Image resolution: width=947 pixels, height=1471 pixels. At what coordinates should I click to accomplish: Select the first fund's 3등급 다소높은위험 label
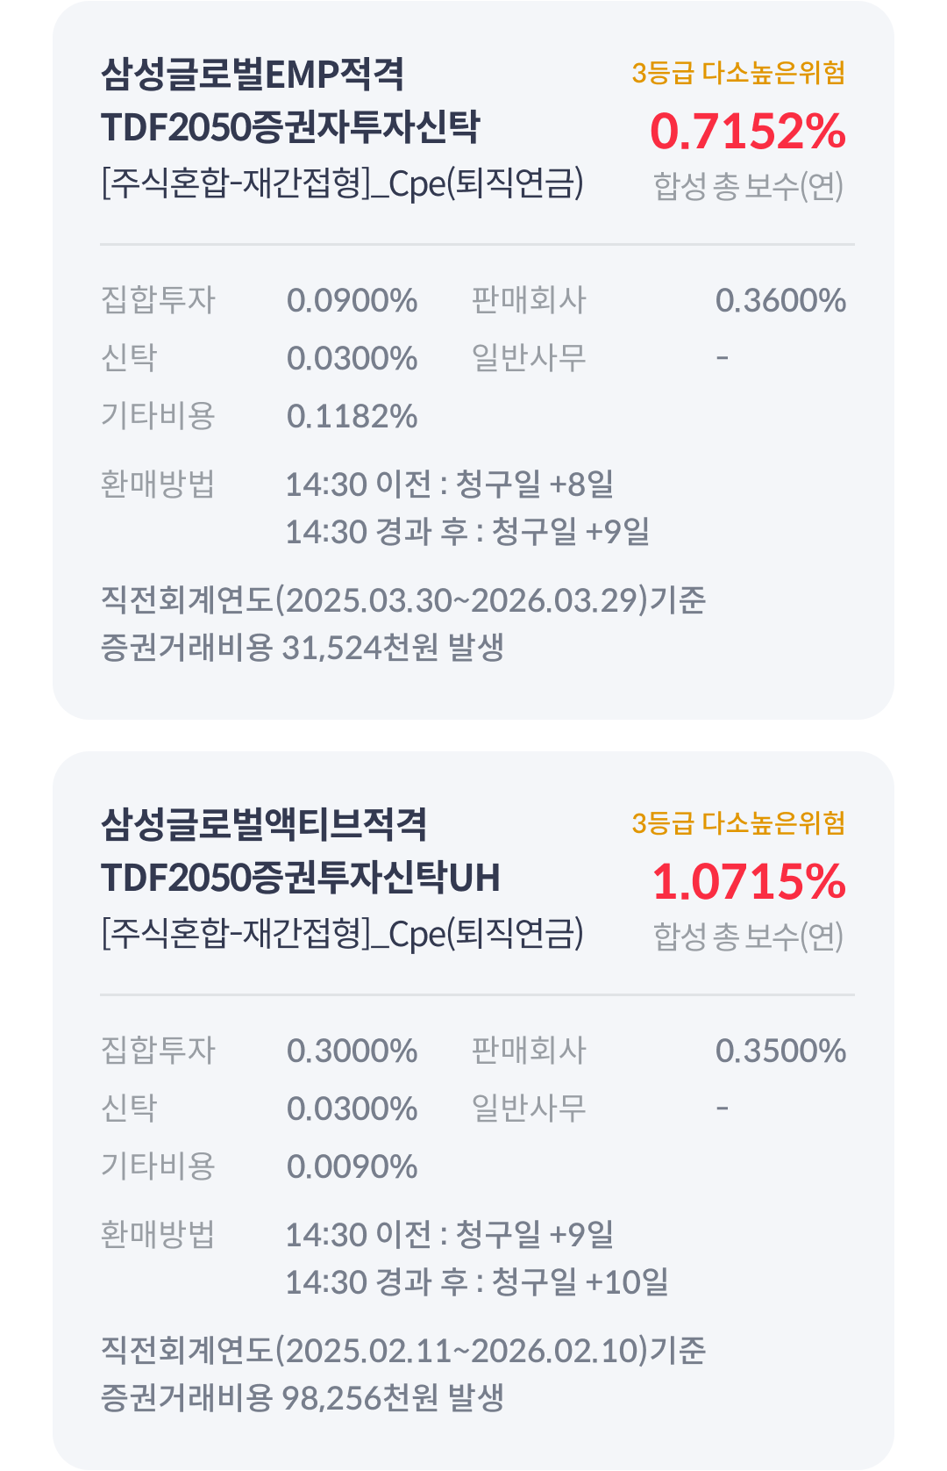[x=738, y=73]
